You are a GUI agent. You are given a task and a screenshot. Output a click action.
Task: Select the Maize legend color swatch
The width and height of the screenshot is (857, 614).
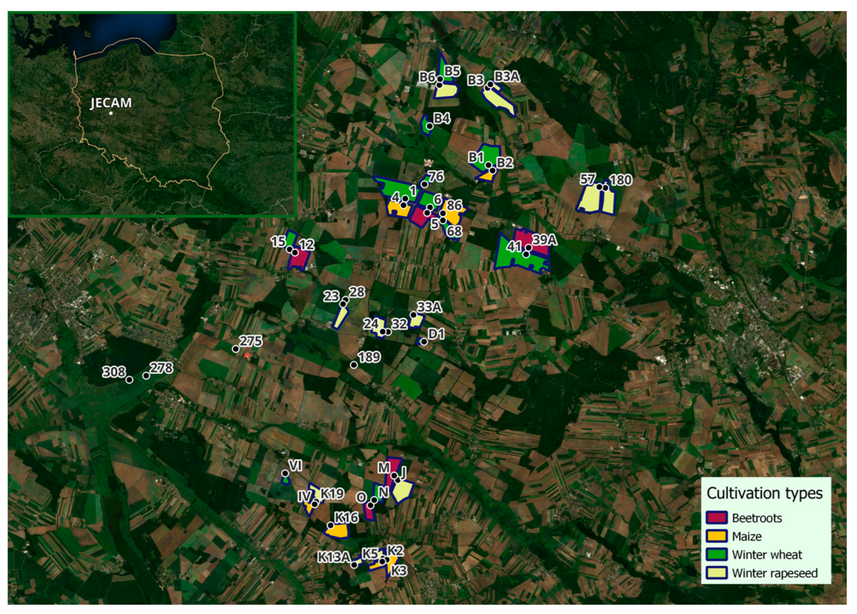(716, 536)
